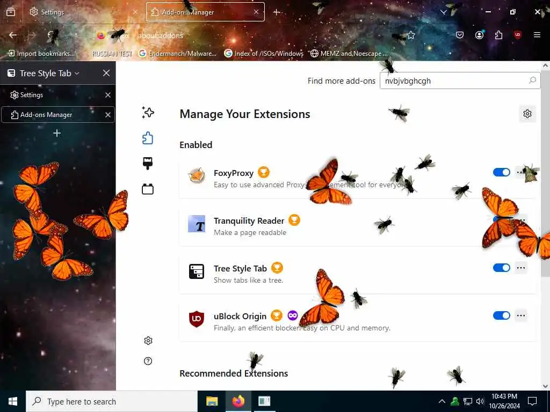The height and width of the screenshot is (412, 550).
Task: Open the Import bookmarks bookmark
Action: pyautogui.click(x=41, y=53)
